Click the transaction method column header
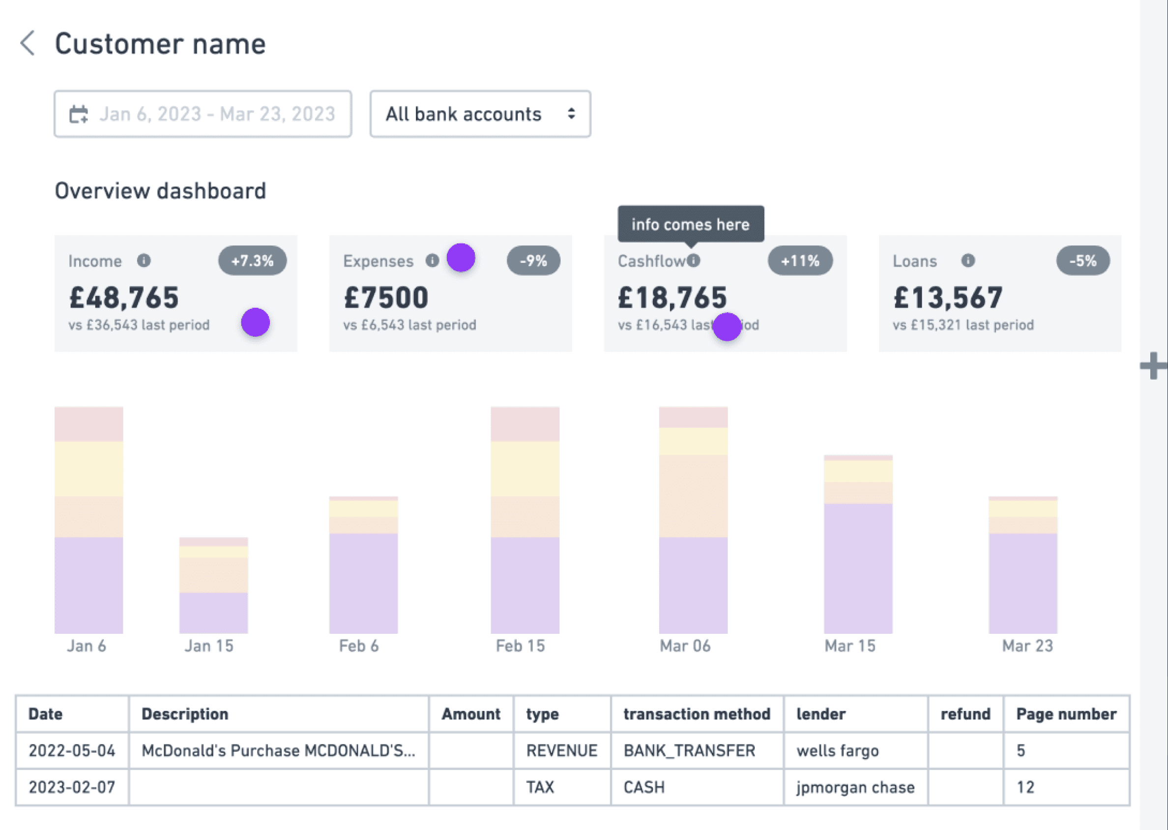The image size is (1168, 830). (697, 714)
